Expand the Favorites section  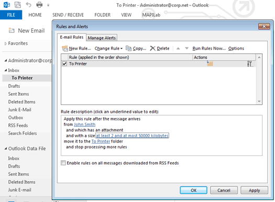pyautogui.click(x=6, y=43)
